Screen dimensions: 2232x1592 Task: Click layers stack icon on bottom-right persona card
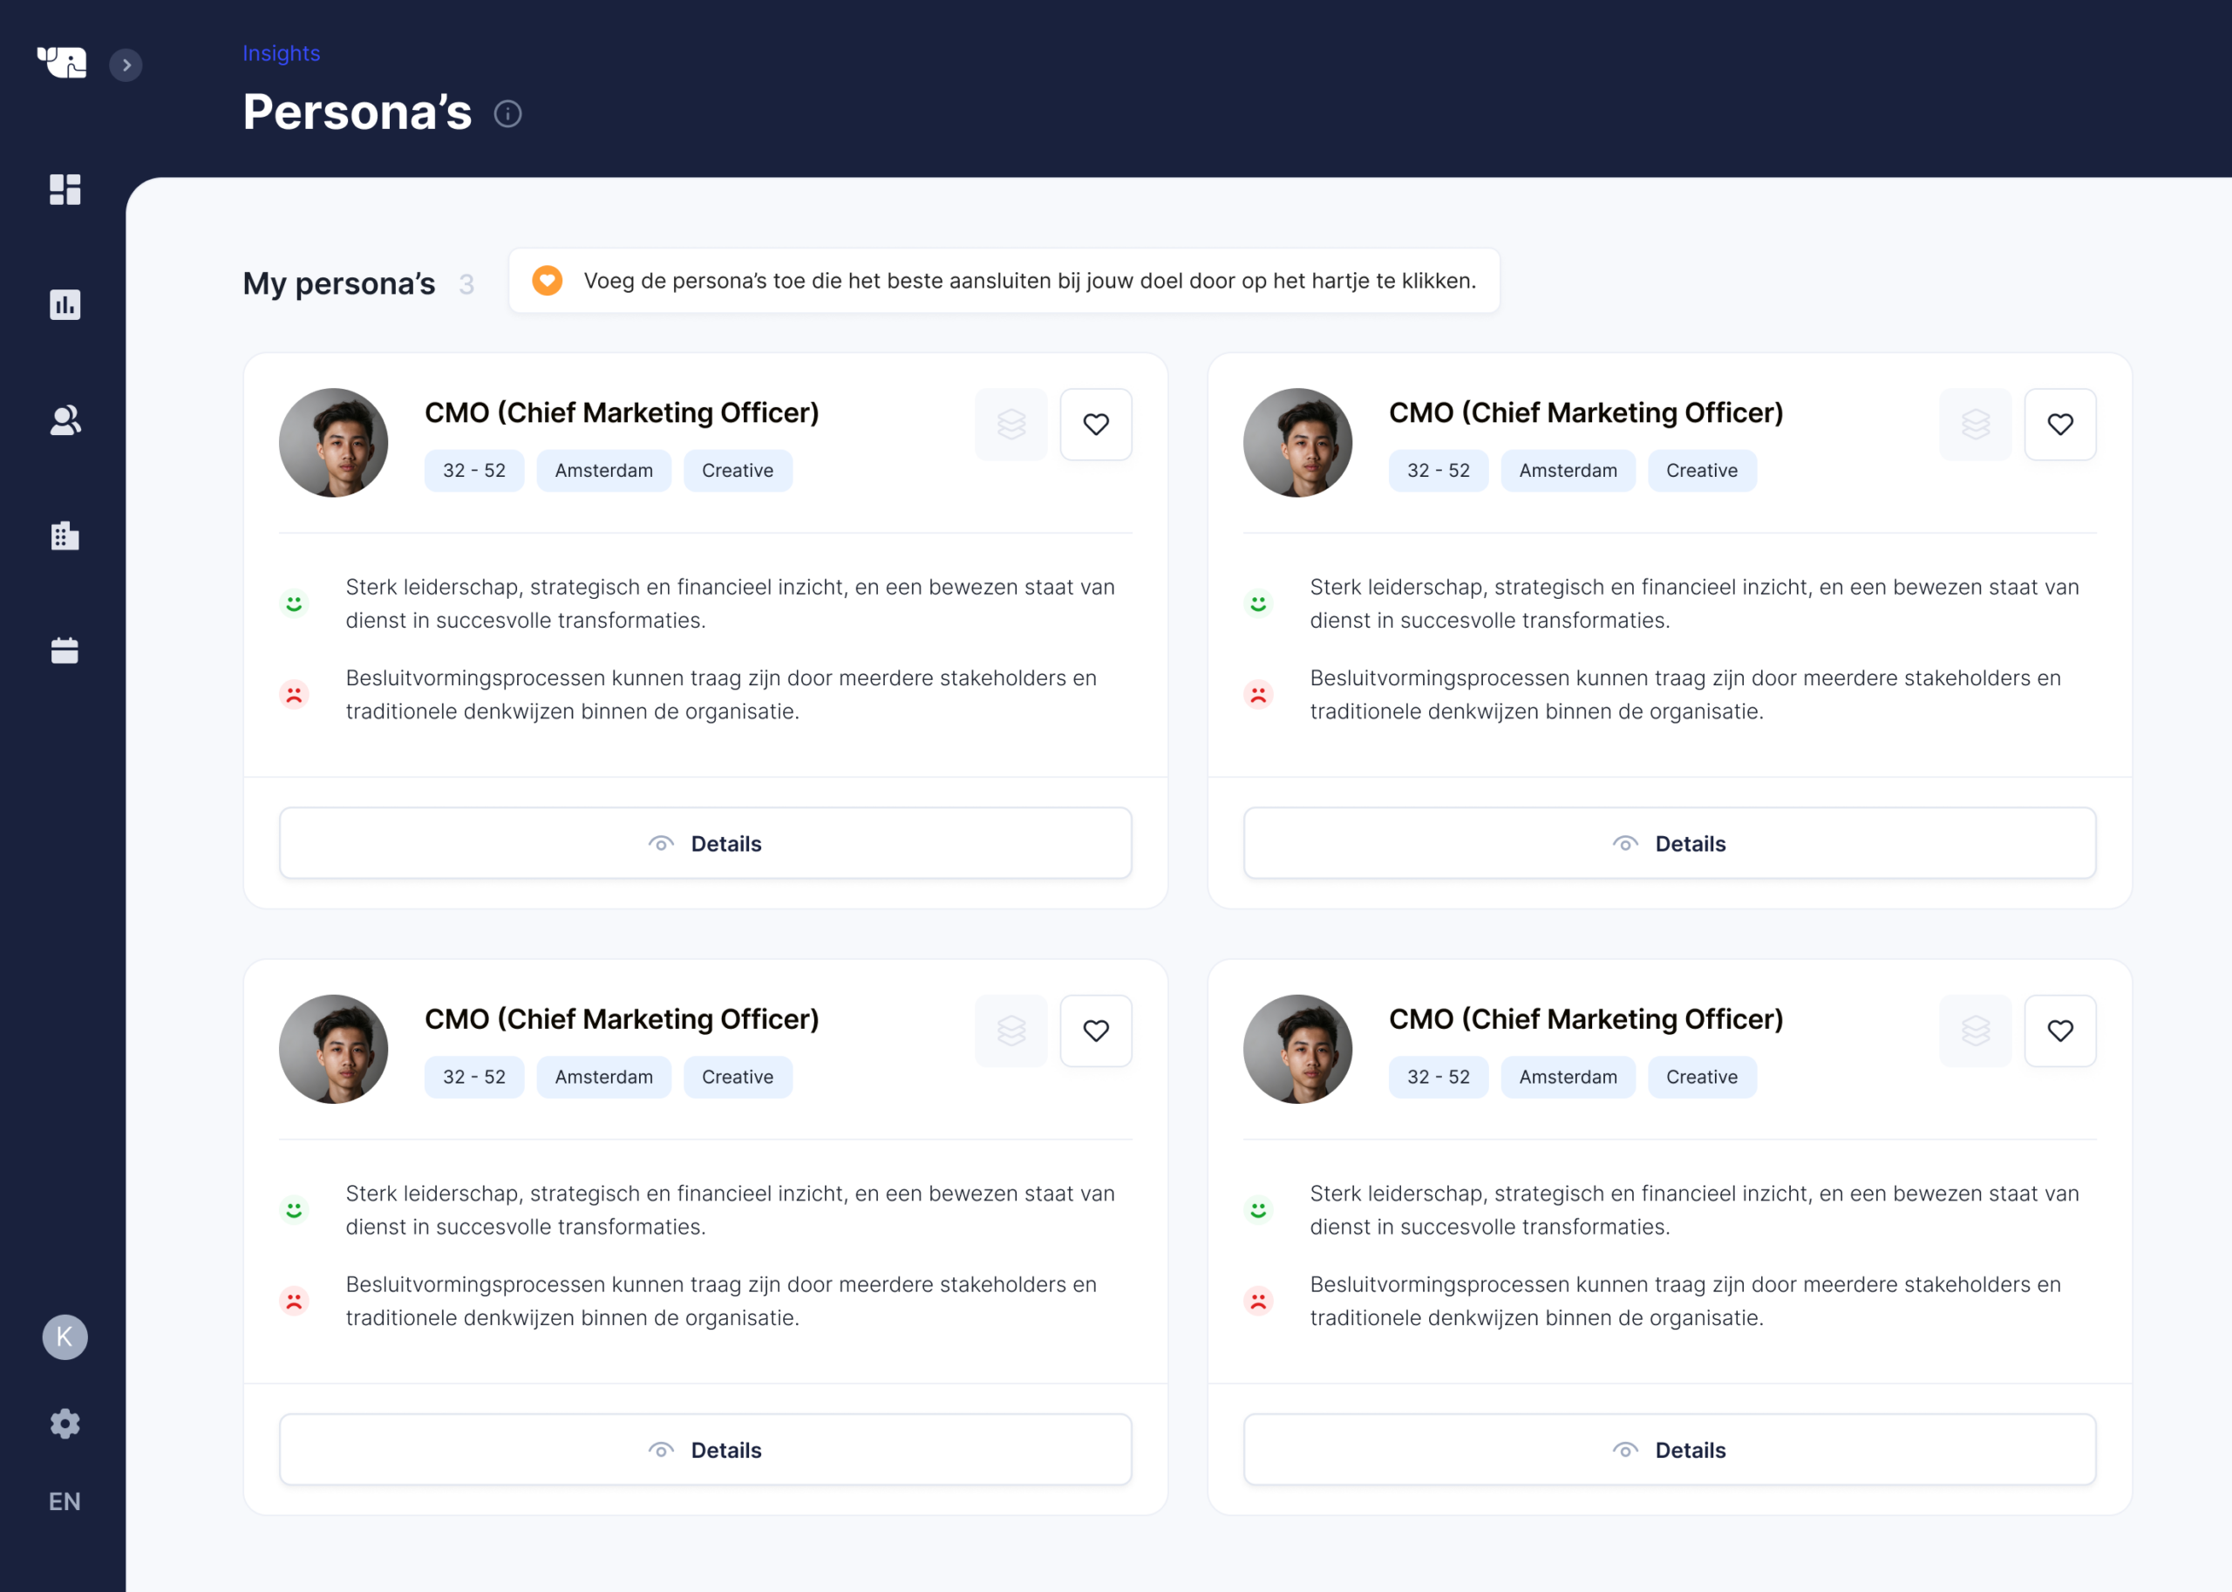(1975, 1031)
